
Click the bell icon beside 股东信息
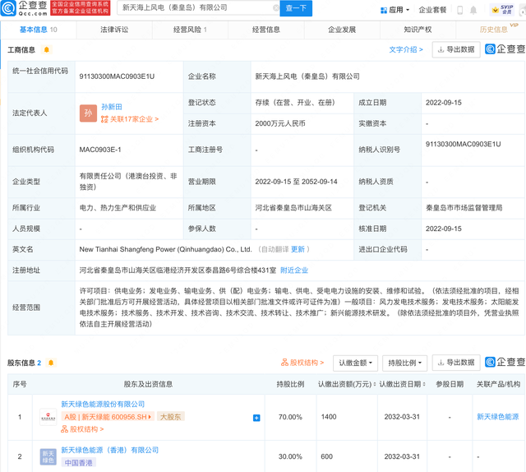[51, 363]
